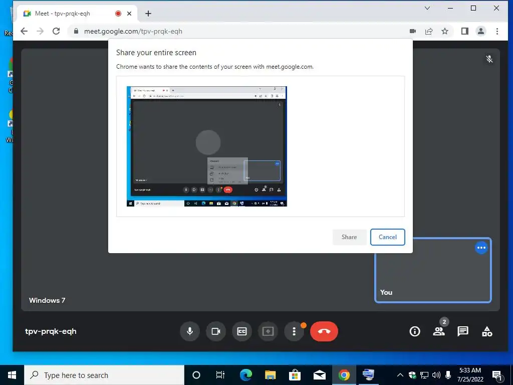513x385 pixels.
Task: Click the microphone in-use tray icon
Action: tap(448, 375)
